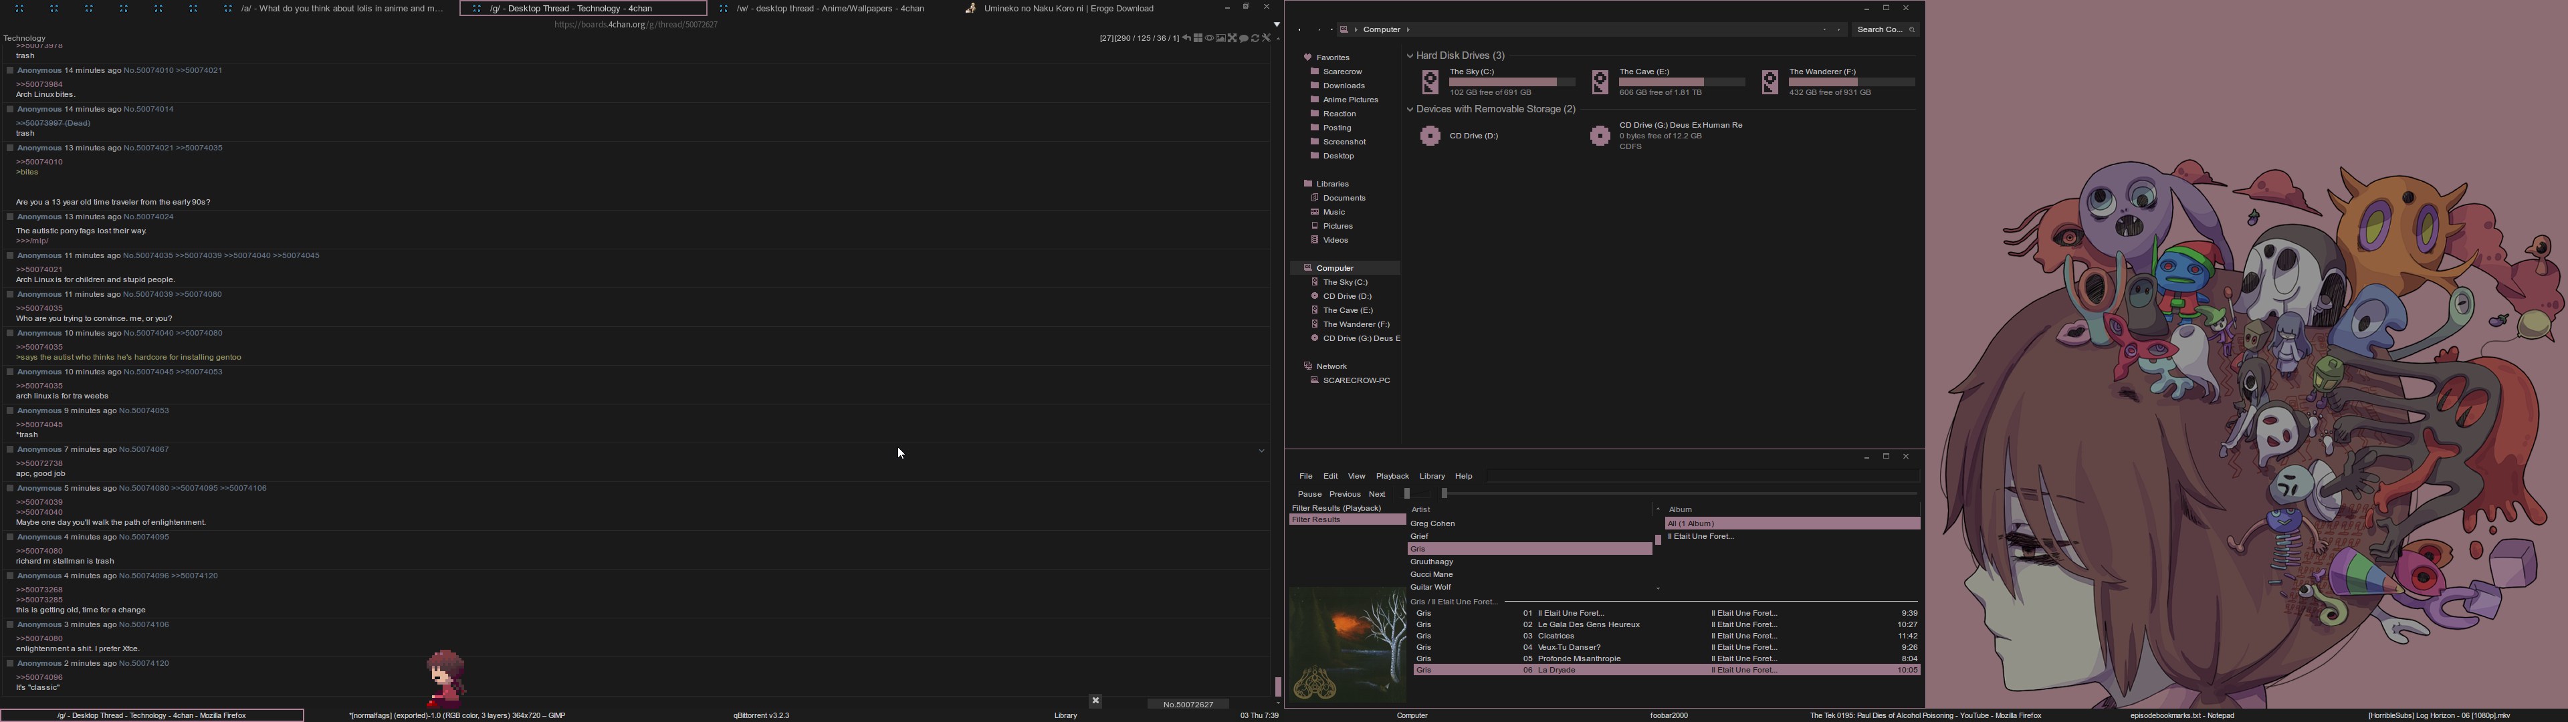This screenshot has width=2568, height=722.
Task: Click Previous in foobar2000
Action: 1345,495
